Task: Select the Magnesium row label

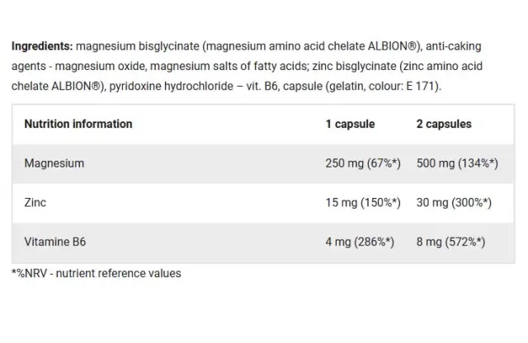Action: click(x=54, y=163)
